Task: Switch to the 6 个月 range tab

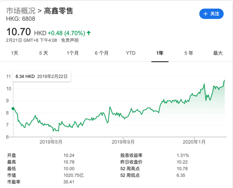Action: (x=102, y=53)
